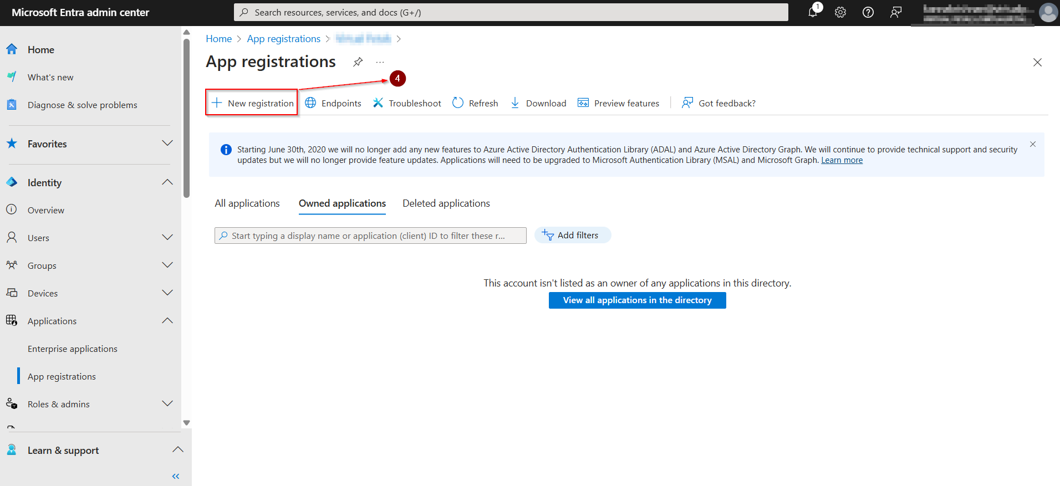Collapse the Learn & support section
Image resolution: width=1060 pixels, height=486 pixels.
coord(177,449)
